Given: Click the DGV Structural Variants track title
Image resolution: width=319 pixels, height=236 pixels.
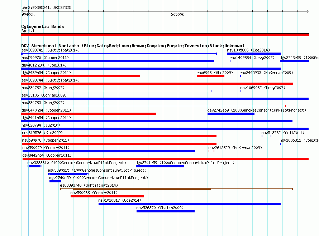Looking at the screenshot, I should (x=133, y=46).
